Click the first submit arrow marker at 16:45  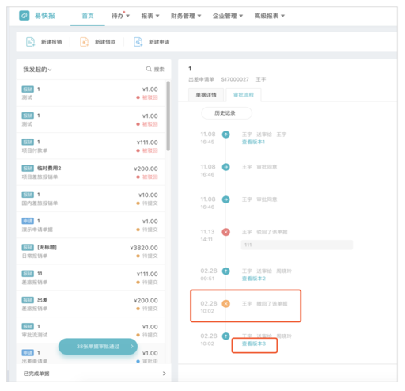[225, 135]
